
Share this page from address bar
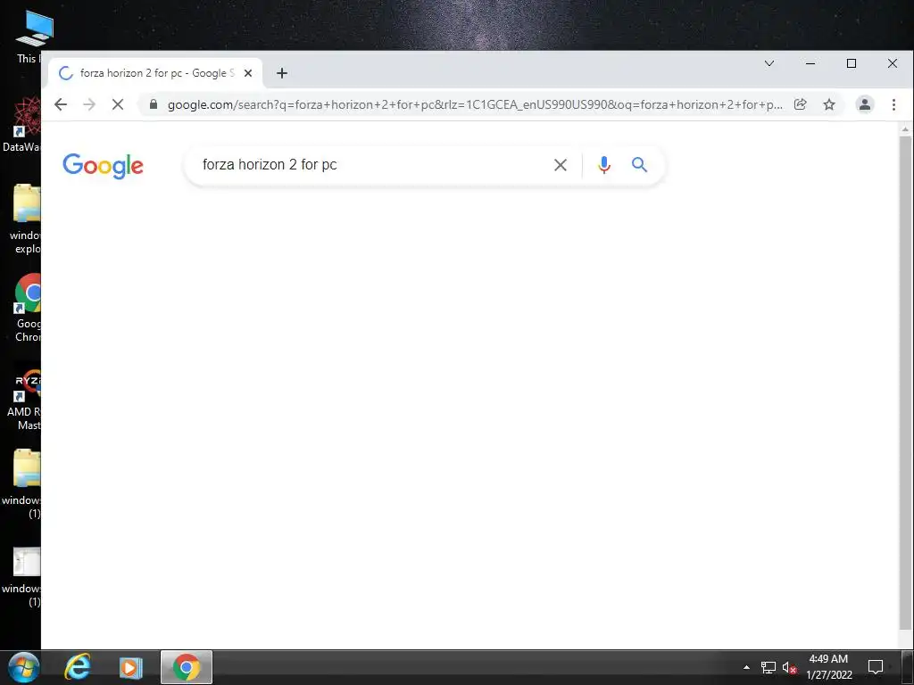801,104
